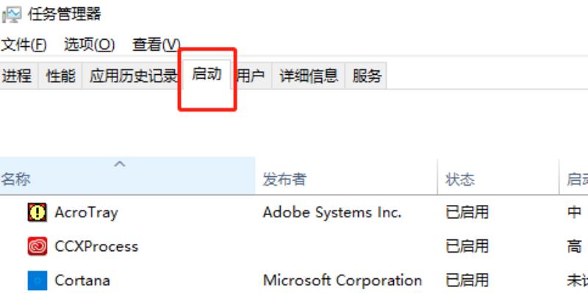Switch to the 详细信息 tab
This screenshot has width=588, height=293.
tap(309, 76)
